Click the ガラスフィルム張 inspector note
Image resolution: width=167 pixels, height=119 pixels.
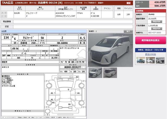(8, 86)
